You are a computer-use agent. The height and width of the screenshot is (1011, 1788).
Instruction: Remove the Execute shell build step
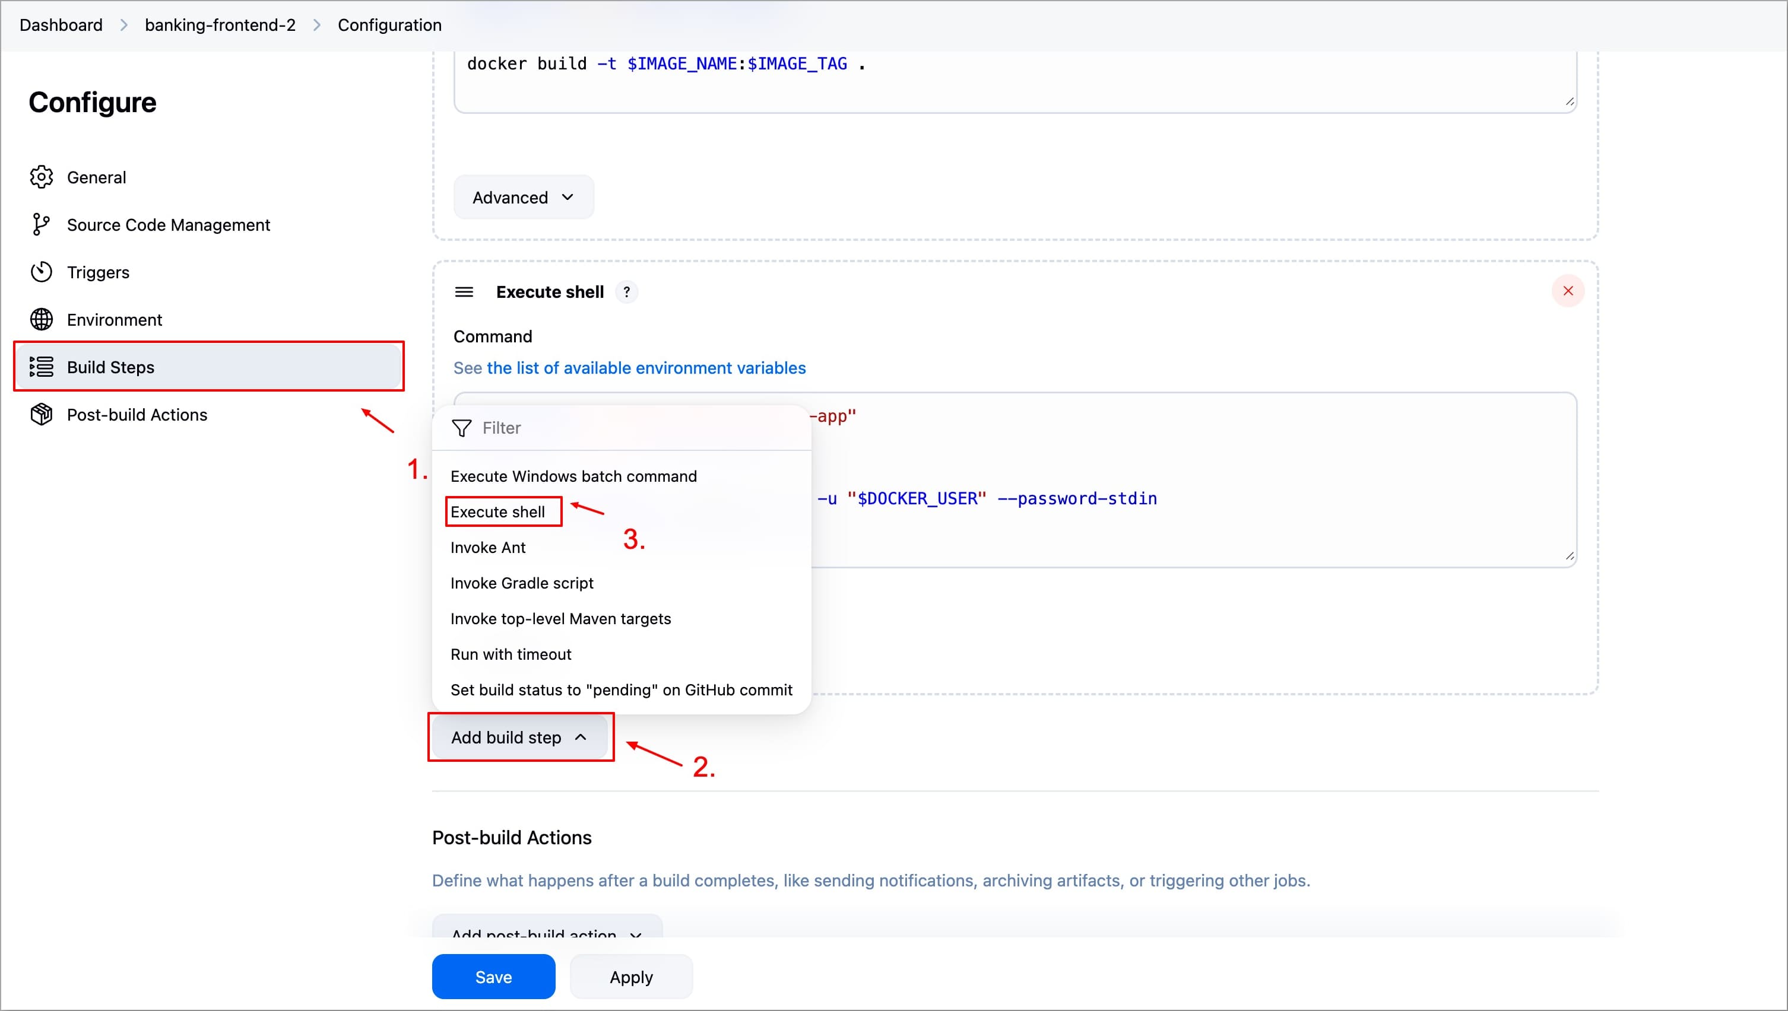(x=1567, y=291)
